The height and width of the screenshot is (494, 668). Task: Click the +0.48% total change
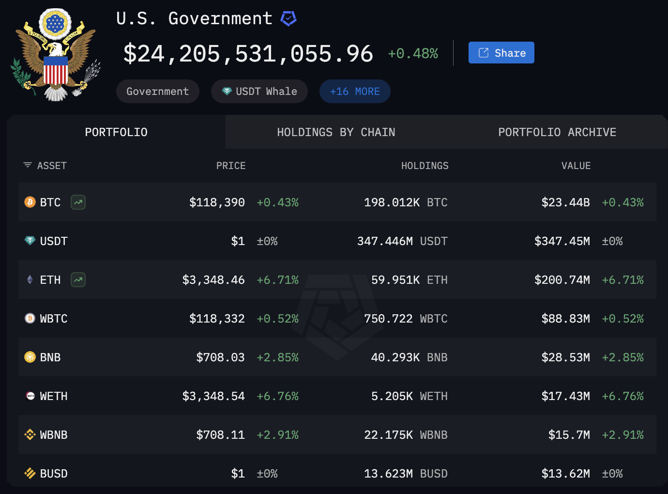[x=413, y=53]
